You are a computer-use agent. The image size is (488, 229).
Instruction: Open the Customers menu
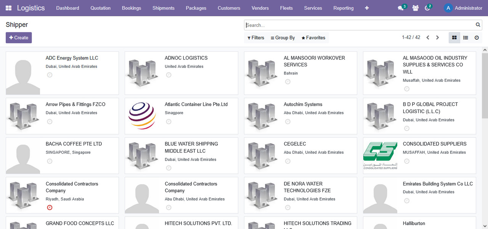coord(229,8)
